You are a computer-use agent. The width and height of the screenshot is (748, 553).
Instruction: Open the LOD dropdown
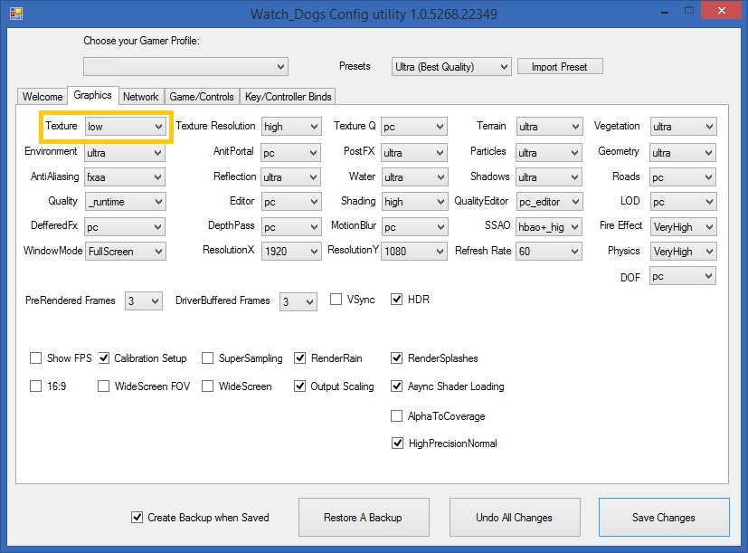click(683, 202)
